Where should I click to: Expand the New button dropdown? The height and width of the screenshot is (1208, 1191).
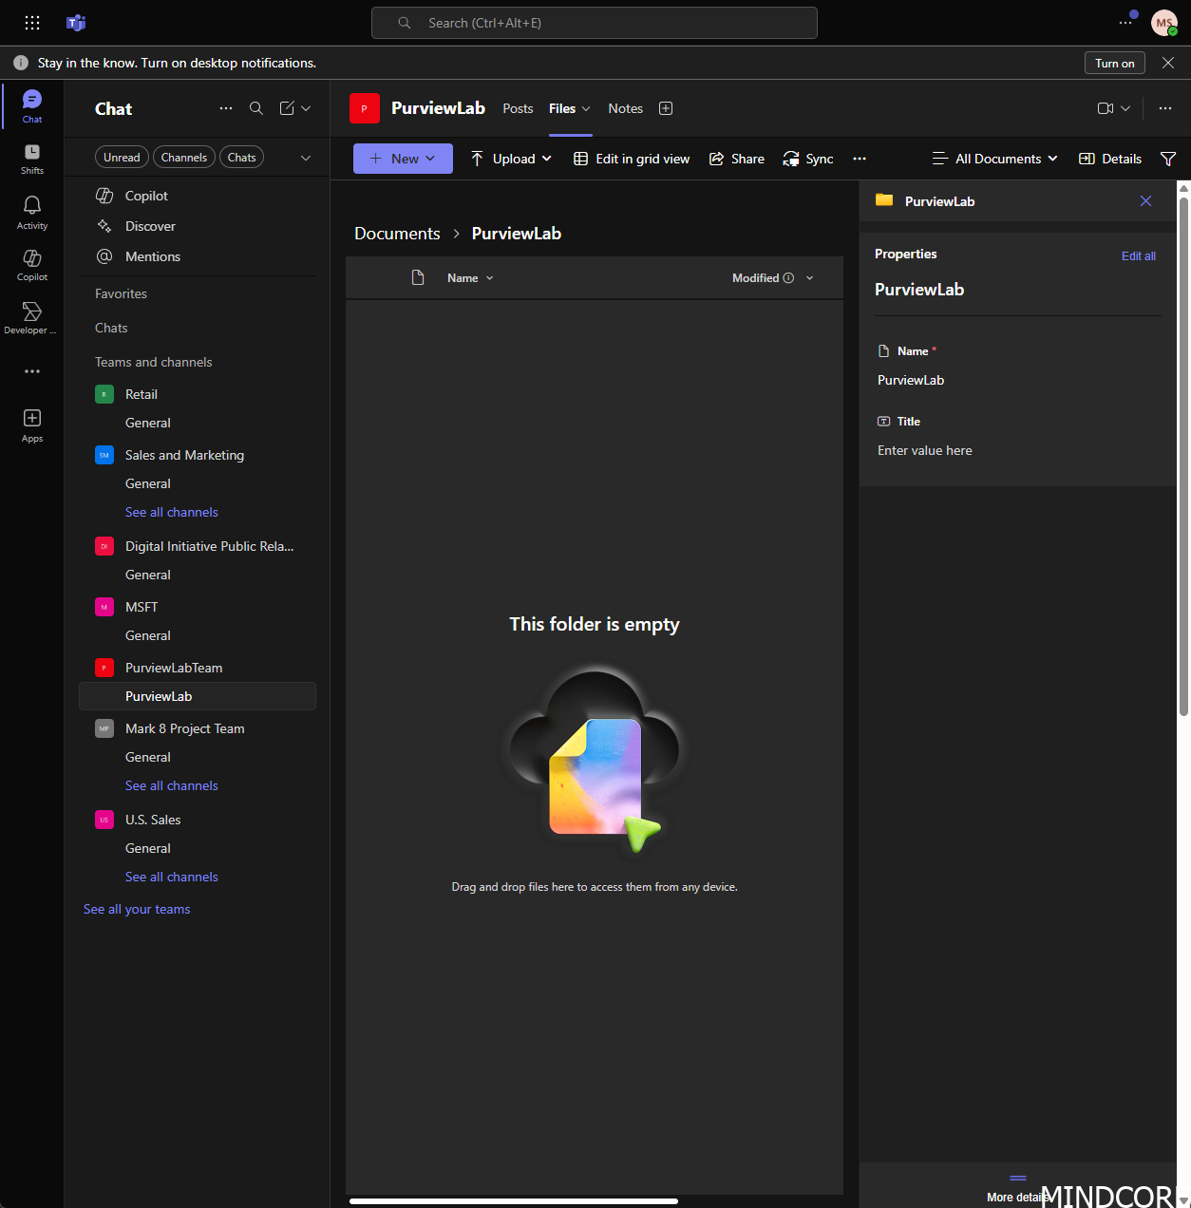[429, 159]
